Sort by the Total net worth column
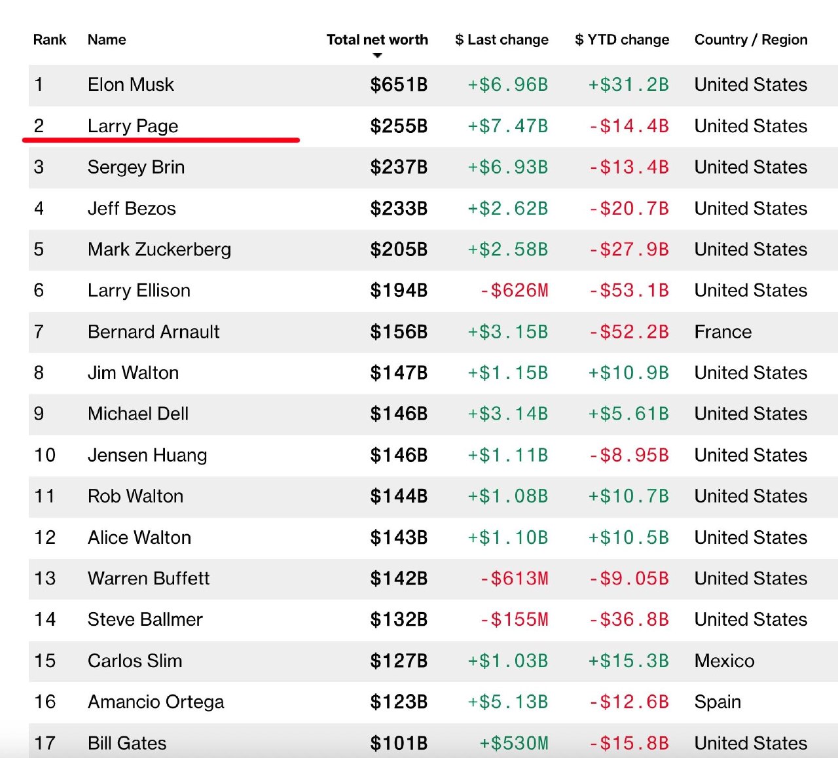Image resolution: width=838 pixels, height=758 pixels. click(x=377, y=39)
